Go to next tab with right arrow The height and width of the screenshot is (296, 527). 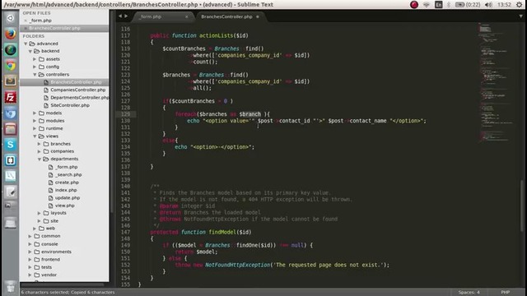tap(126, 16)
